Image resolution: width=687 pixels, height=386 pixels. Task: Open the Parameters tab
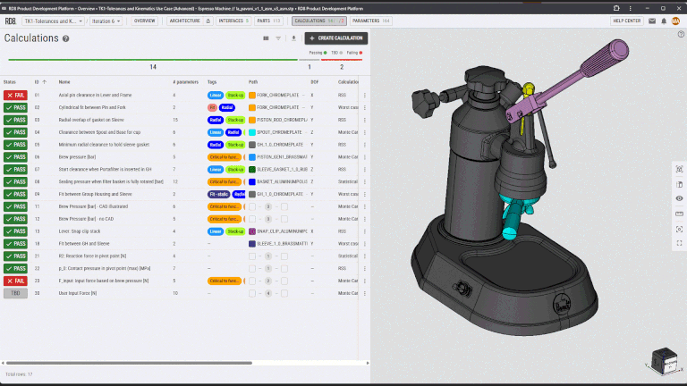click(370, 21)
